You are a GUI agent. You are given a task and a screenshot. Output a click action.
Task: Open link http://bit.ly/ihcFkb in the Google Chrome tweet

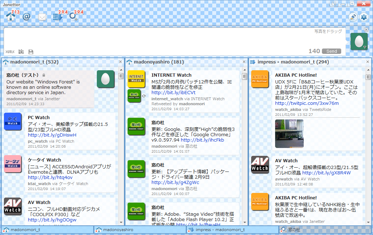[x=203, y=140]
